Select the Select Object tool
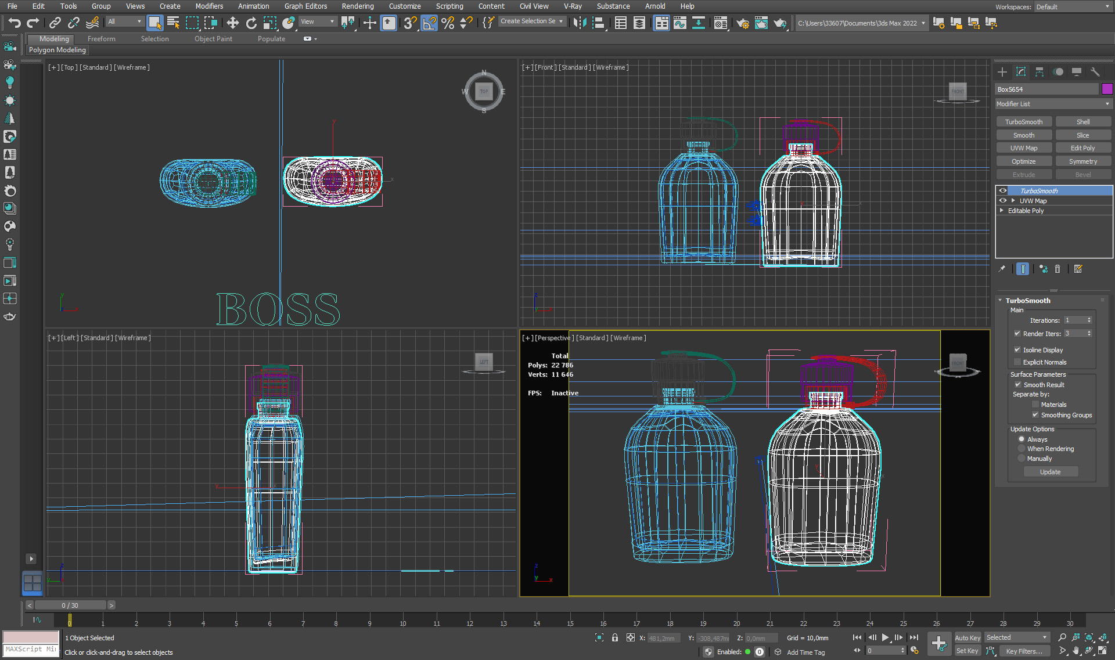1115x660 pixels. coord(154,23)
